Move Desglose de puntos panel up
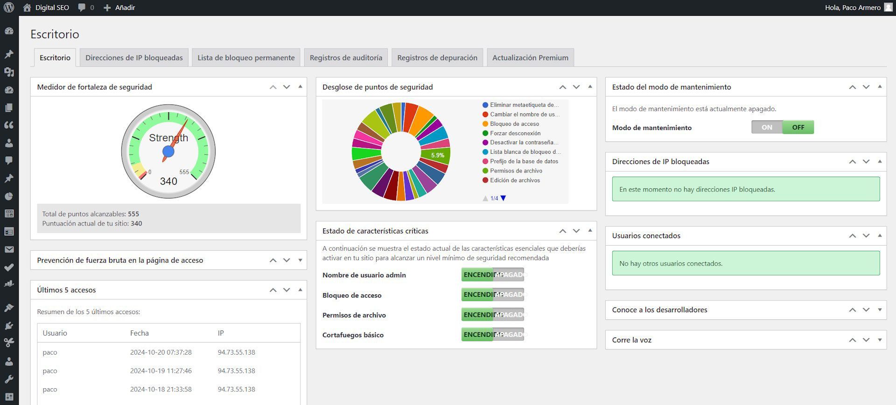 563,87
